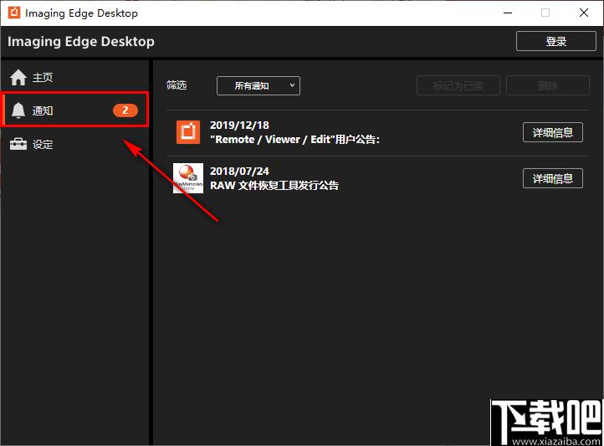Open 详细信息 for the 2019/12/18 notice

point(553,132)
